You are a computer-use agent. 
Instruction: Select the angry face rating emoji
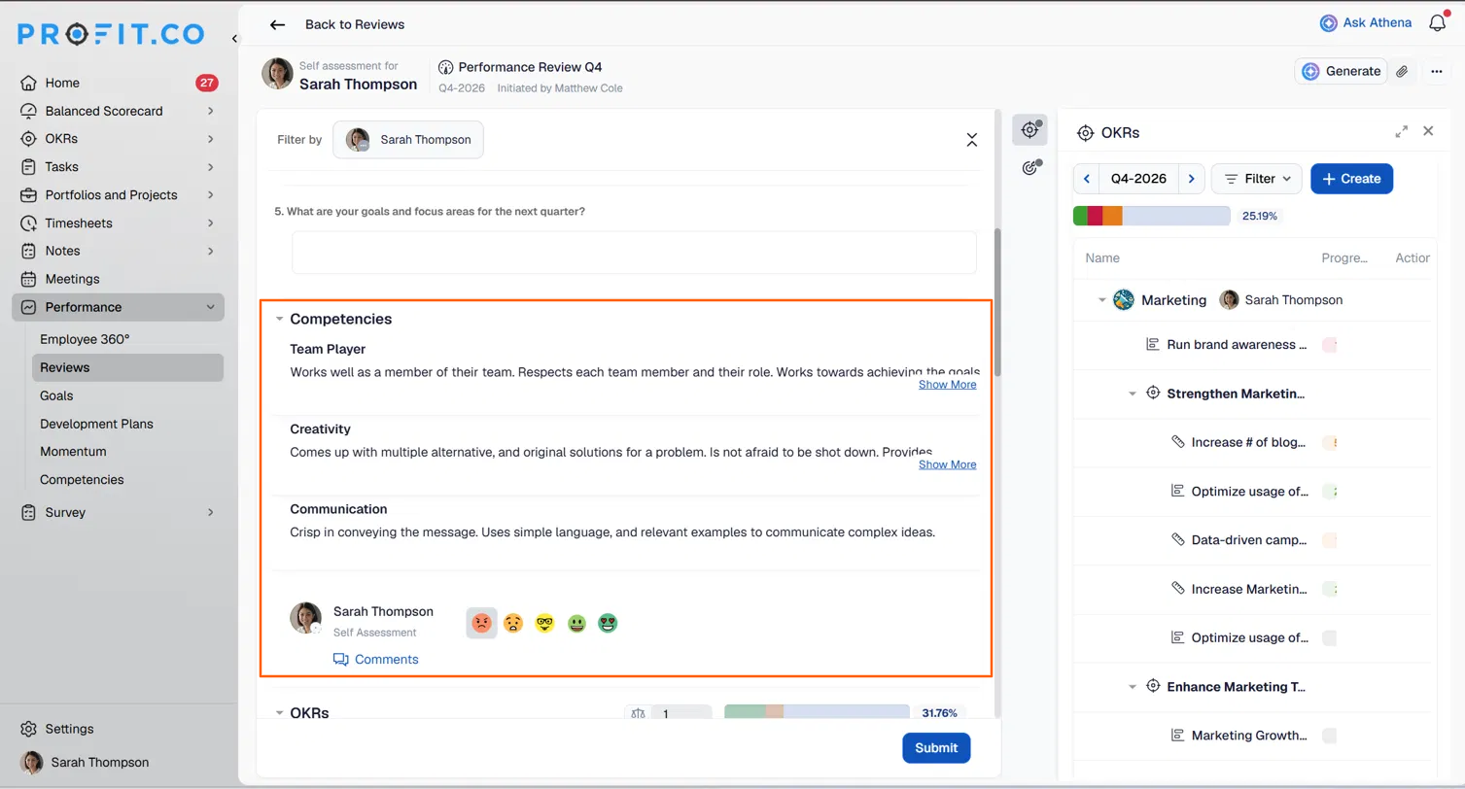tap(481, 623)
